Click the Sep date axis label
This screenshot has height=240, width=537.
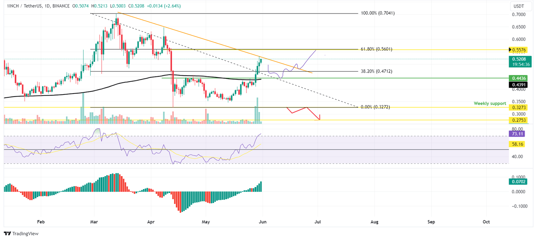tap(431, 222)
